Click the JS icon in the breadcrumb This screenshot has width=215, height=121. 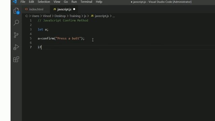(92, 16)
